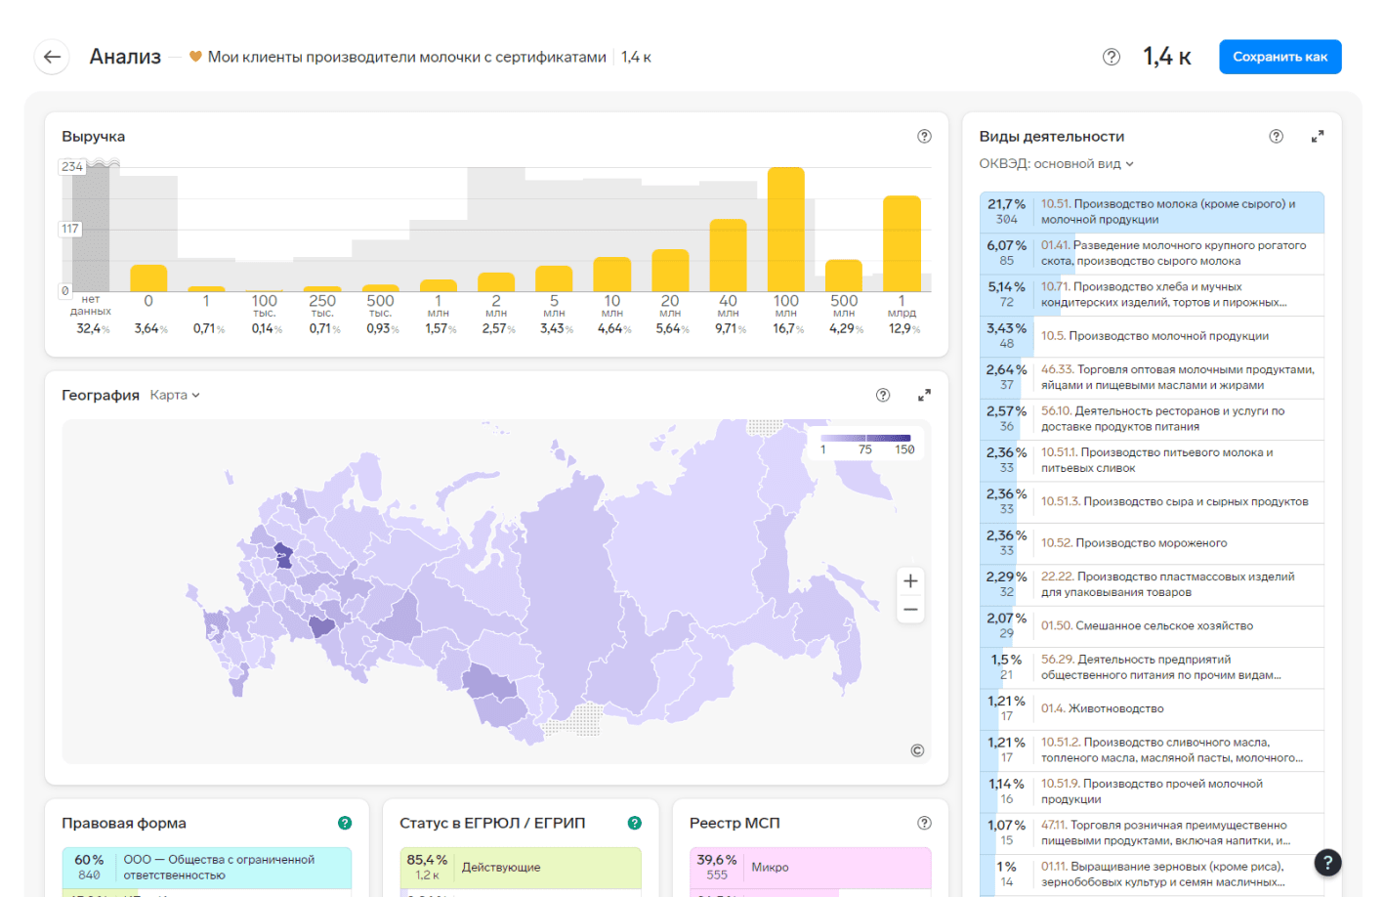Viewport: 1385px width, 897px height.
Task: Zoom out on the map
Action: [x=910, y=610]
